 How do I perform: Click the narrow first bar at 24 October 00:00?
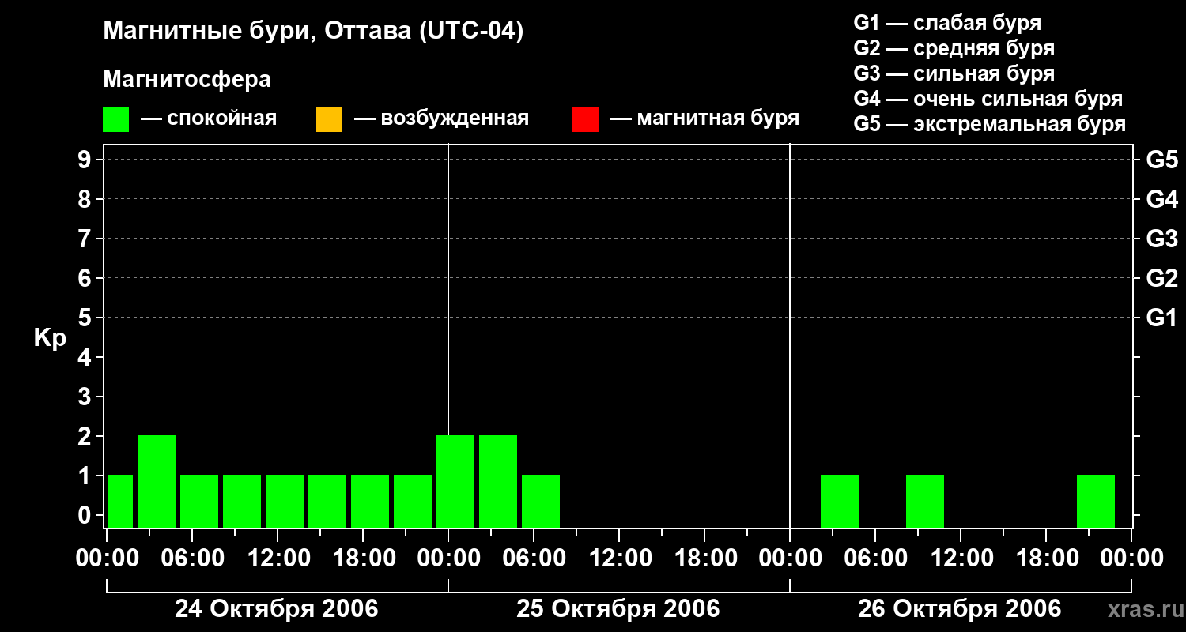click(x=120, y=502)
